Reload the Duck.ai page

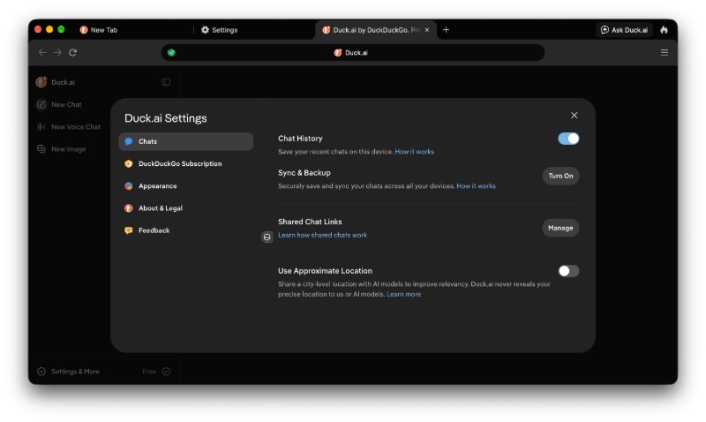click(72, 53)
